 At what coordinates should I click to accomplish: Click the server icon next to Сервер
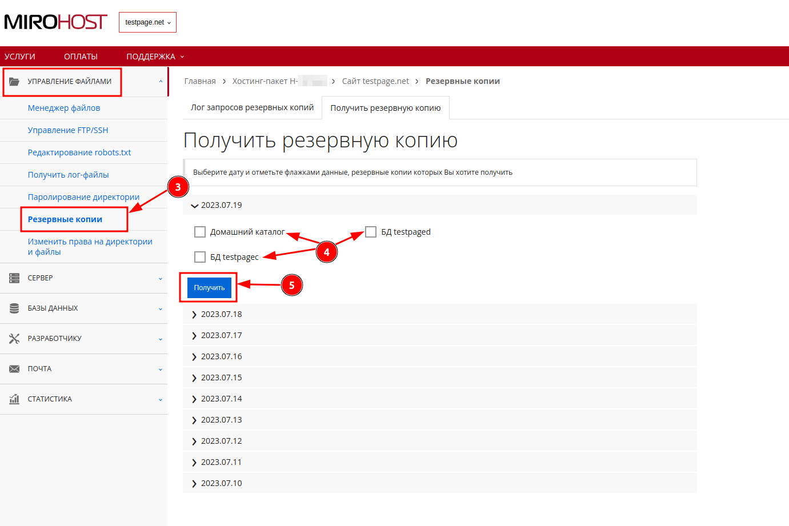14,278
